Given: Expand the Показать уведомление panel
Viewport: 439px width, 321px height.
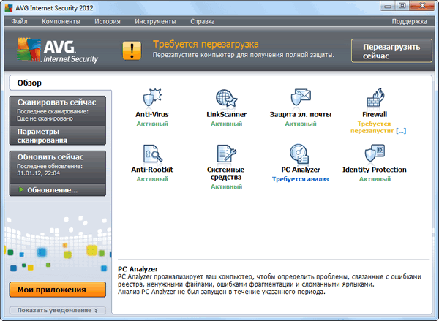Looking at the screenshot, I should (58, 310).
